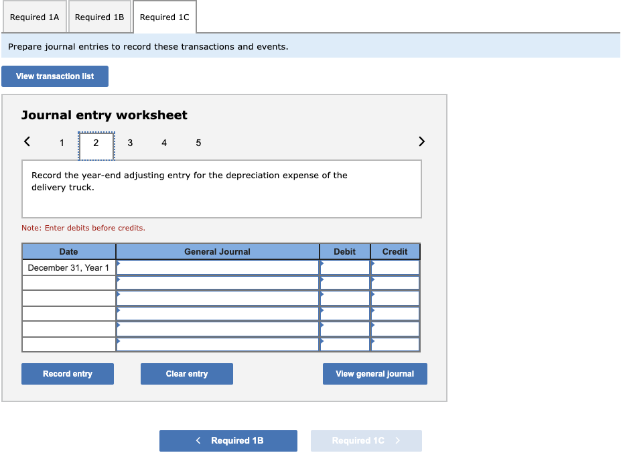Select the Required 1C tab
This screenshot has width=627, height=457.
pyautogui.click(x=164, y=17)
